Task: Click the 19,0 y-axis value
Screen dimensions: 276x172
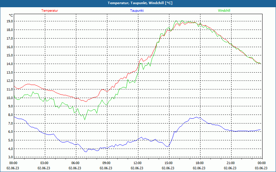Action: tap(10, 21)
